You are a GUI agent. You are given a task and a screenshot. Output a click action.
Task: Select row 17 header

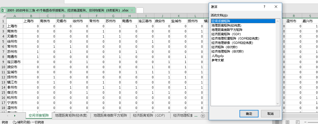(3, 103)
